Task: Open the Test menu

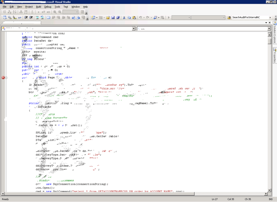Action: [66, 7]
